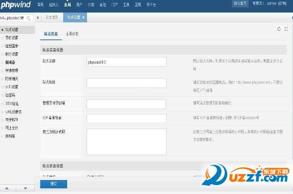Open 积分设置 in the sidebar

pos(11,54)
